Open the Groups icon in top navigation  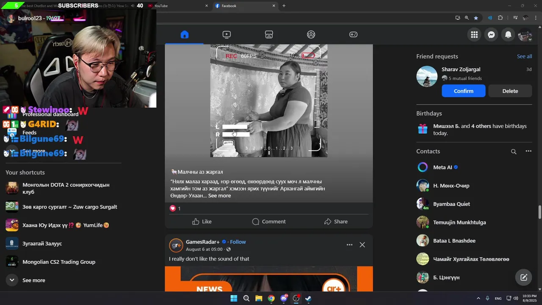[311, 35]
